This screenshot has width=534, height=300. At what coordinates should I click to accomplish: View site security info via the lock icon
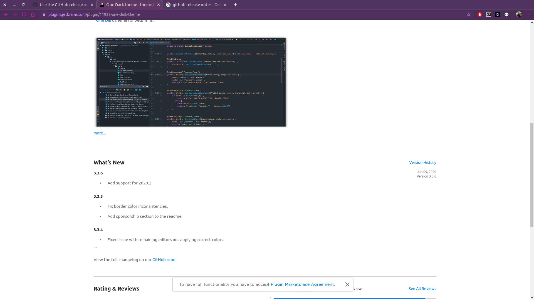point(44,14)
